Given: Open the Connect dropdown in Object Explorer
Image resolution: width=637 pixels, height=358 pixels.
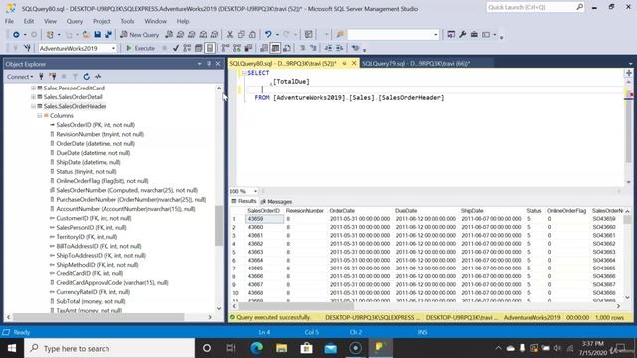Looking at the screenshot, I should click(x=20, y=77).
